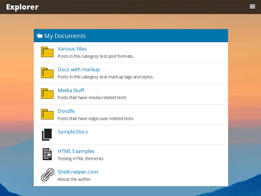Click the Media Stuff folder icon
Image resolution: width=261 pixels, height=196 pixels.
pyautogui.click(x=47, y=94)
